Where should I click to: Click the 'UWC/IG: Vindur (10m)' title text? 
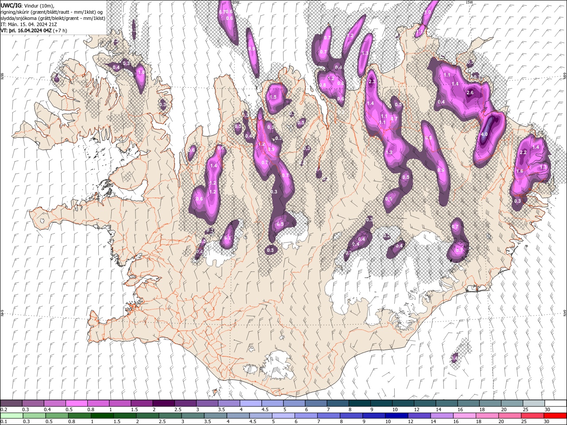click(27, 5)
